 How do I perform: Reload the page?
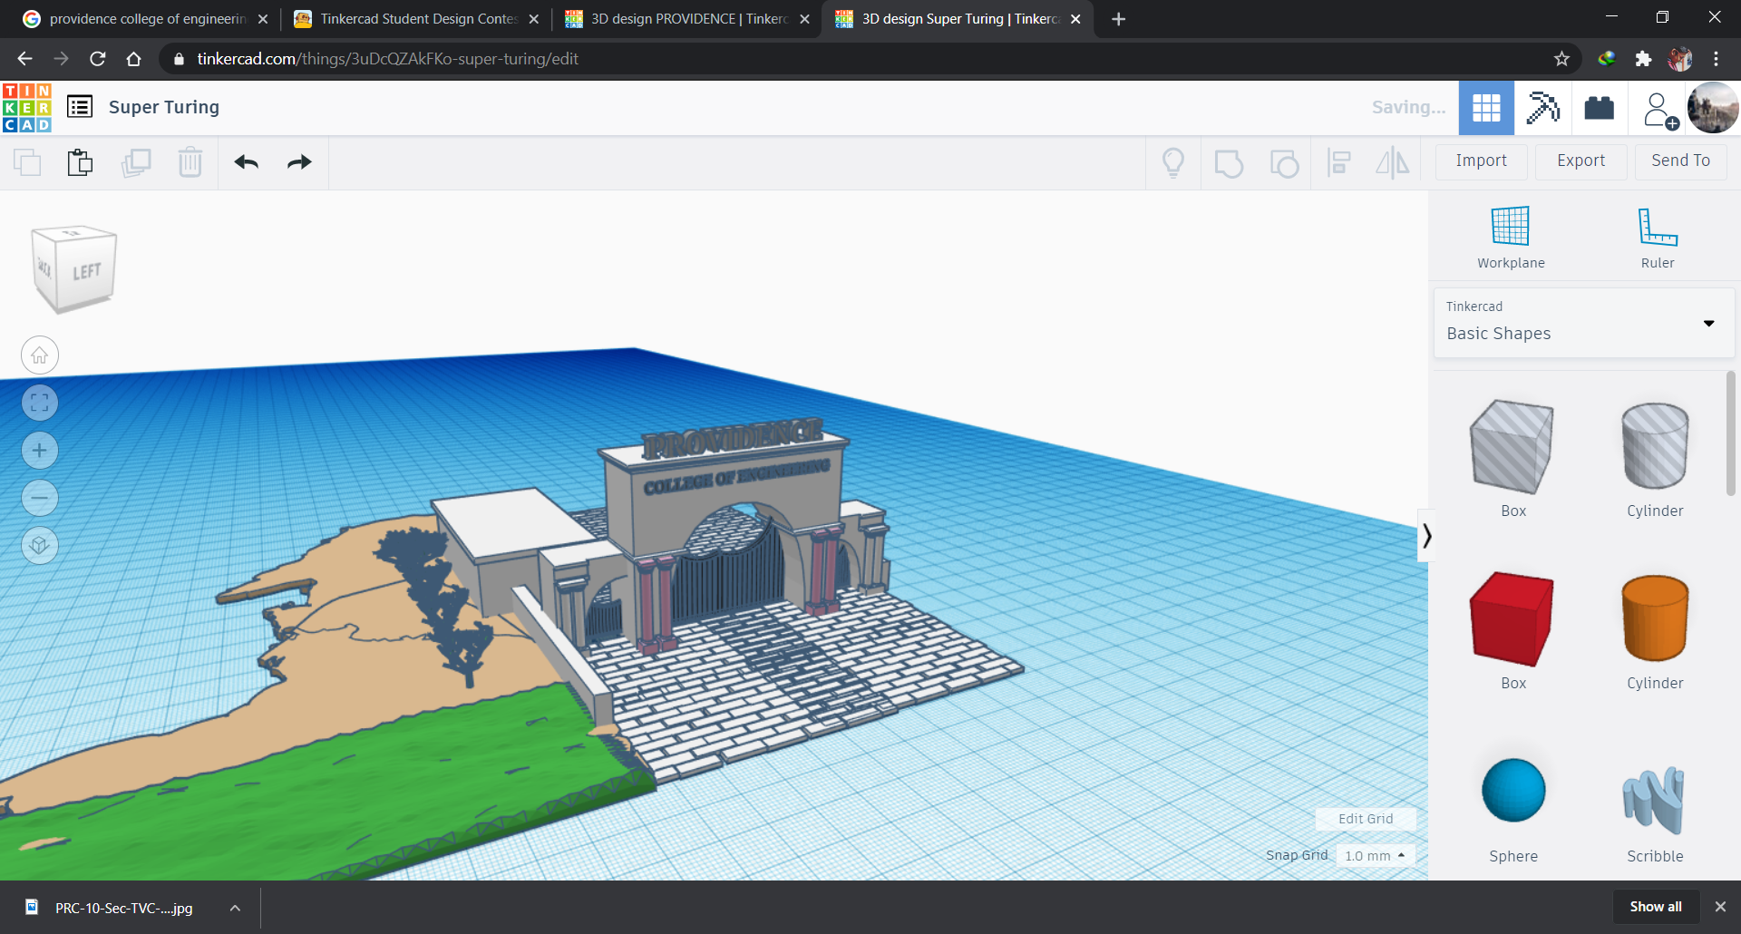[97, 59]
